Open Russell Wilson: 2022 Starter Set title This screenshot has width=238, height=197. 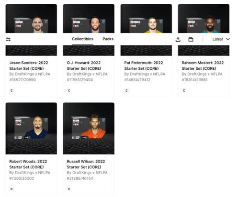pyautogui.click(x=86, y=164)
